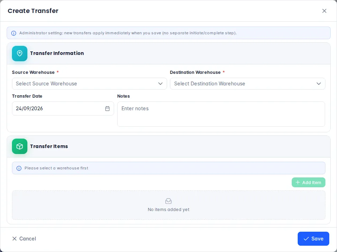Click the Transfer Items box icon

click(x=20, y=146)
